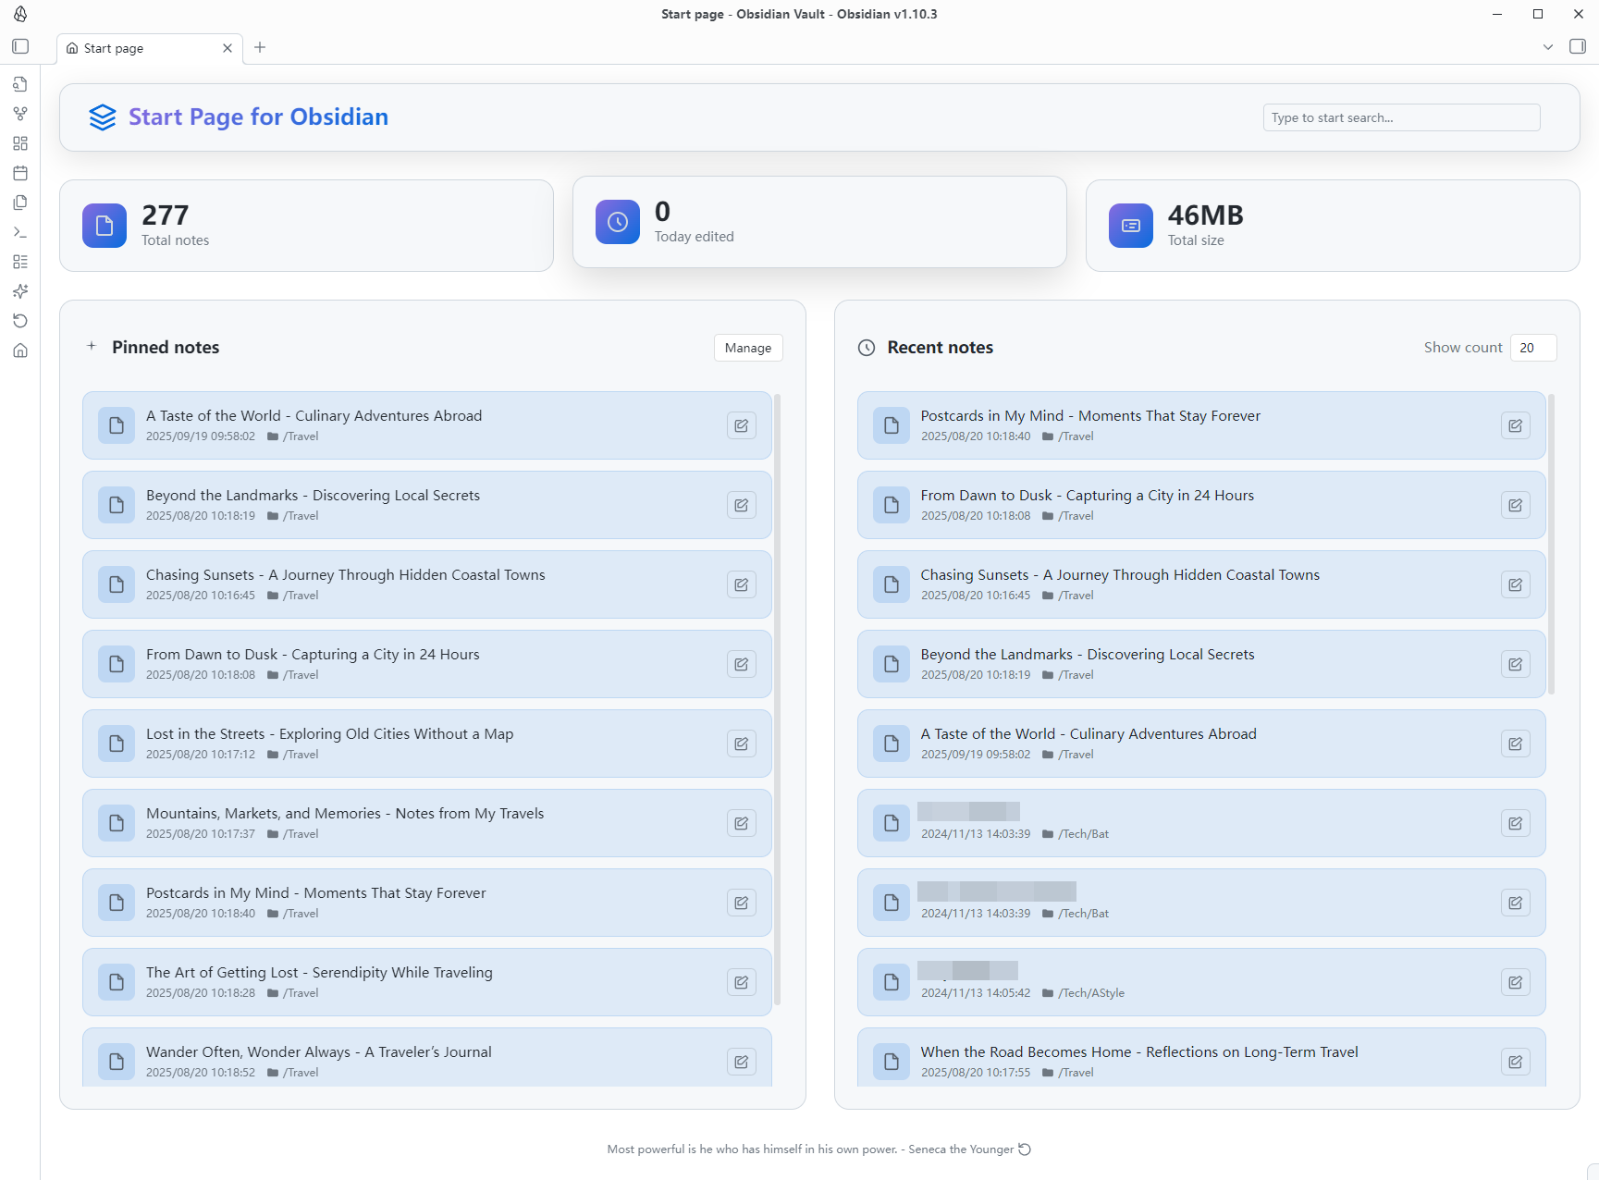Click the circular undo-arrow ribbon icon

click(x=20, y=321)
